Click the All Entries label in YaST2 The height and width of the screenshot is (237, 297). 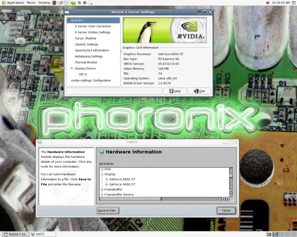point(106,164)
